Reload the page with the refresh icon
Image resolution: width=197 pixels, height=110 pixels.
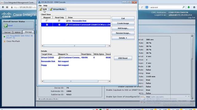[x=142, y=7]
